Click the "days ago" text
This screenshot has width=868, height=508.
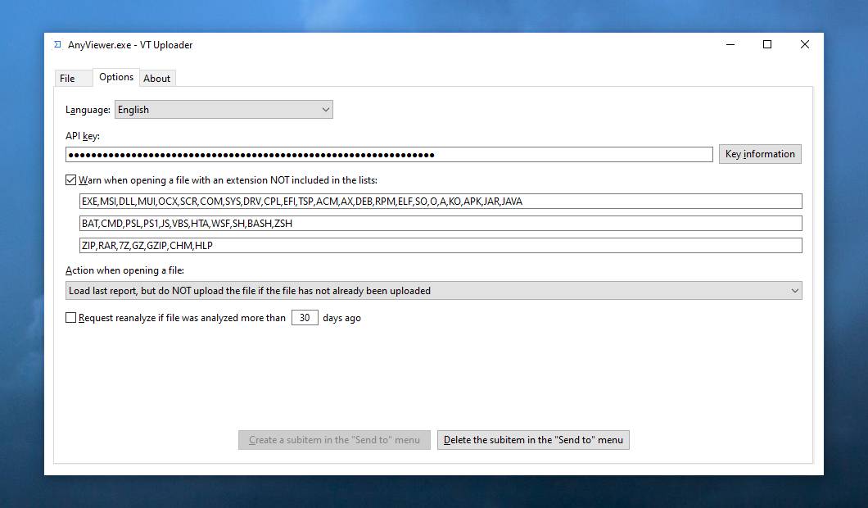click(x=341, y=318)
